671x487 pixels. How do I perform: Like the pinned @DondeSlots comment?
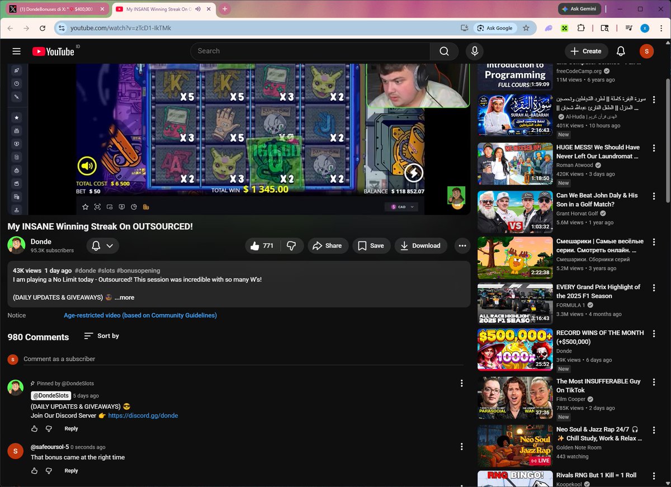pyautogui.click(x=35, y=428)
